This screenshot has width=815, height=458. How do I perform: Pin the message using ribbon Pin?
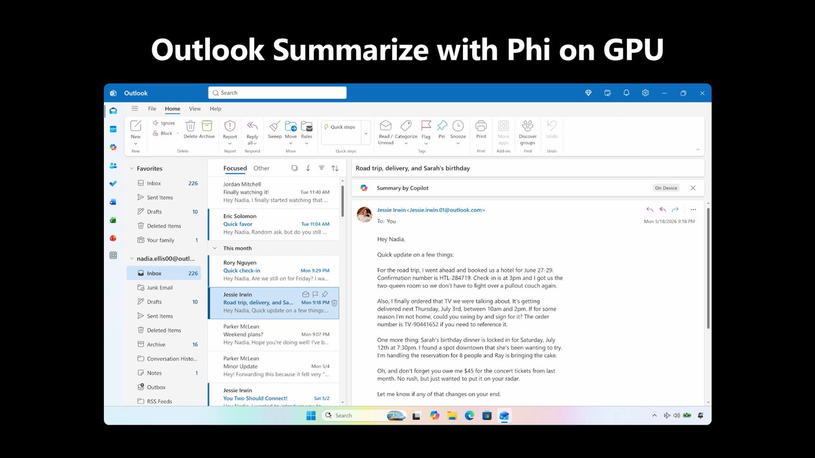click(442, 129)
